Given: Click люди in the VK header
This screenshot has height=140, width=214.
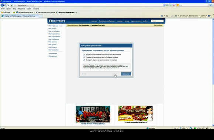Looking at the screenshot, I should pyautogui.click(x=127, y=21).
